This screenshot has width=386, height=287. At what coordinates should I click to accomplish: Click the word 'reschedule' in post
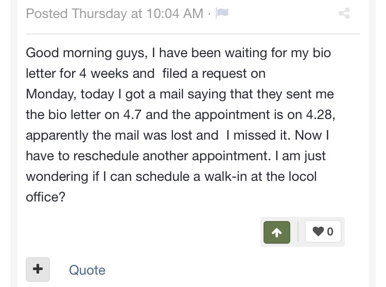(x=106, y=156)
